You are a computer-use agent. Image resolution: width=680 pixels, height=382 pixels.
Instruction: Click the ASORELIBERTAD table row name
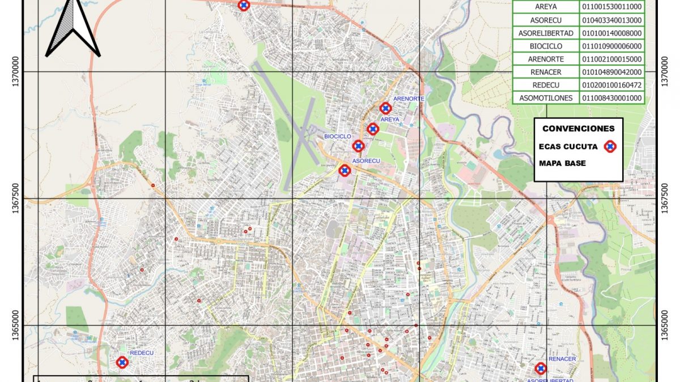coord(545,33)
